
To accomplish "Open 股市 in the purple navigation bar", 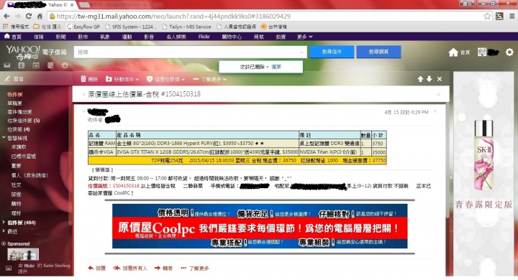I will tap(83, 37).
